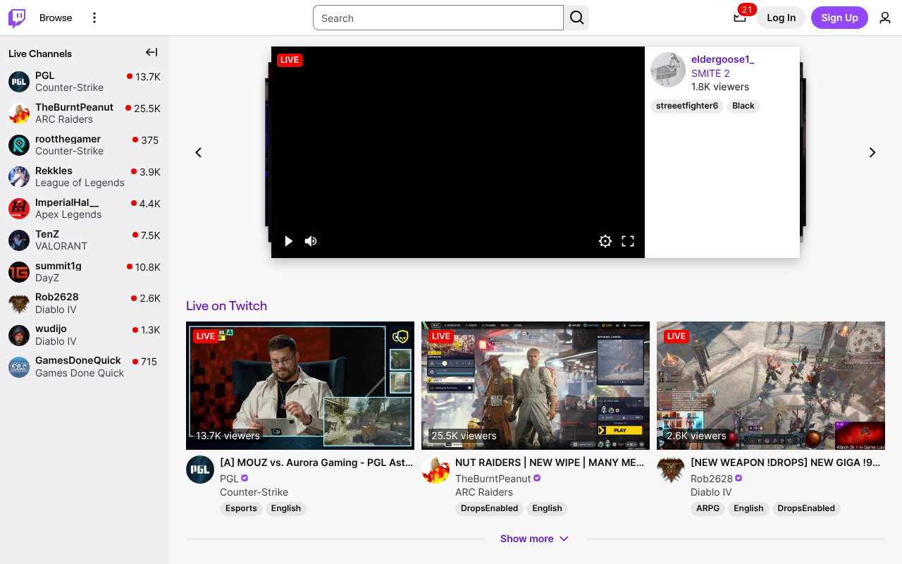
Task: Click the 'Live Channels' sidebar heading
Action: coord(40,54)
